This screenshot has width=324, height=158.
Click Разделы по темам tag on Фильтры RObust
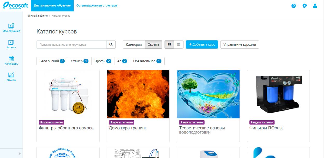click(262, 122)
